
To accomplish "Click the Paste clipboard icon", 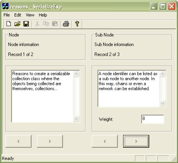I will [x=55, y=24].
